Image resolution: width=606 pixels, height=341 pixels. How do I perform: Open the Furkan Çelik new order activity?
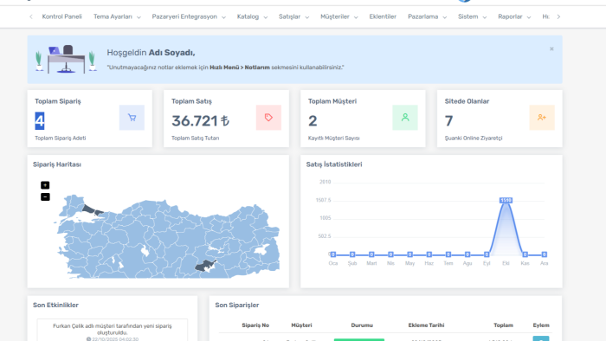(x=112, y=331)
